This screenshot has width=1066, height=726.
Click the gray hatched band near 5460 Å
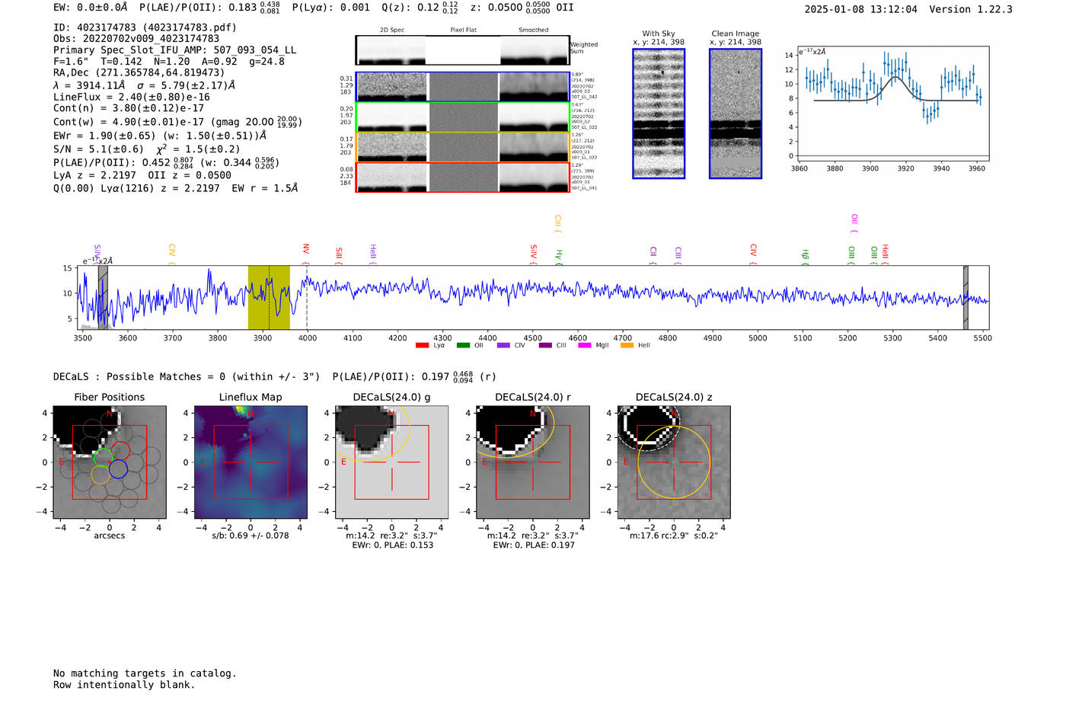point(965,297)
